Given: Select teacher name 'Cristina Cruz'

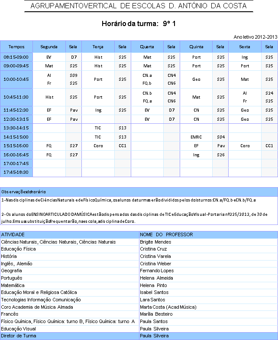Looking at the screenshot, I should [x=153, y=249].
